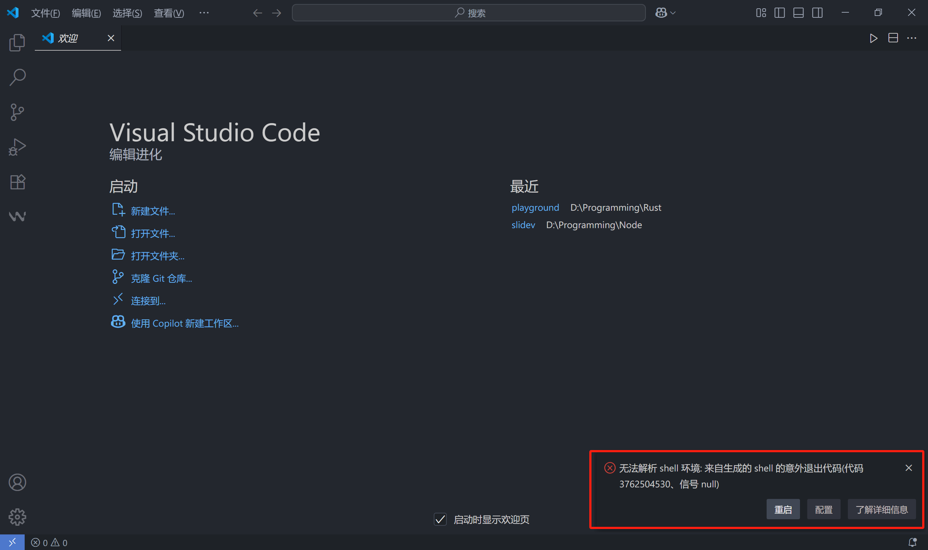Open the Source Control view
Viewport: 928px width, 550px height.
17,112
